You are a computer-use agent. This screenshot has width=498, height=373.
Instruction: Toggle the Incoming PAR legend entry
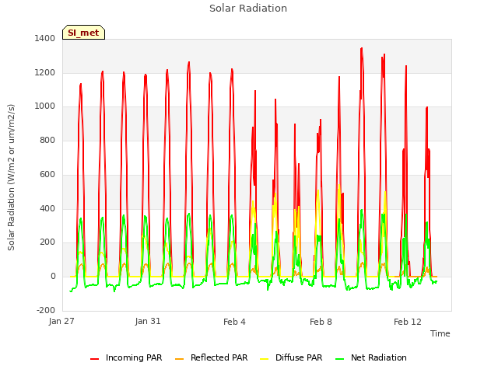click(x=126, y=357)
